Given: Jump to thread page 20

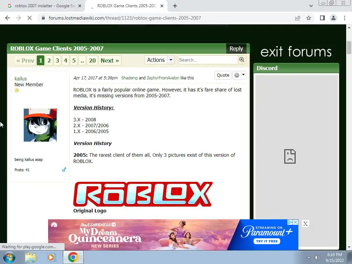Looking at the screenshot, I should tap(92, 60).
